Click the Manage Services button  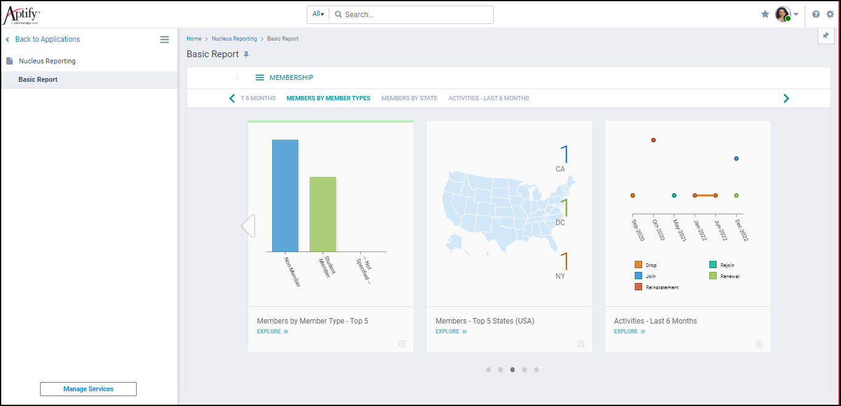tap(88, 389)
